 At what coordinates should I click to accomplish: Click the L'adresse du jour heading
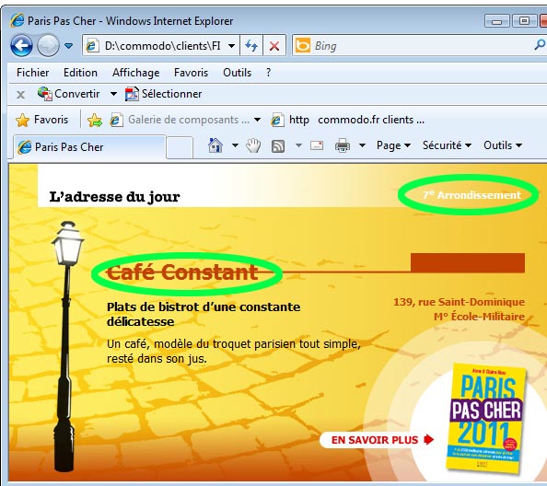click(114, 197)
